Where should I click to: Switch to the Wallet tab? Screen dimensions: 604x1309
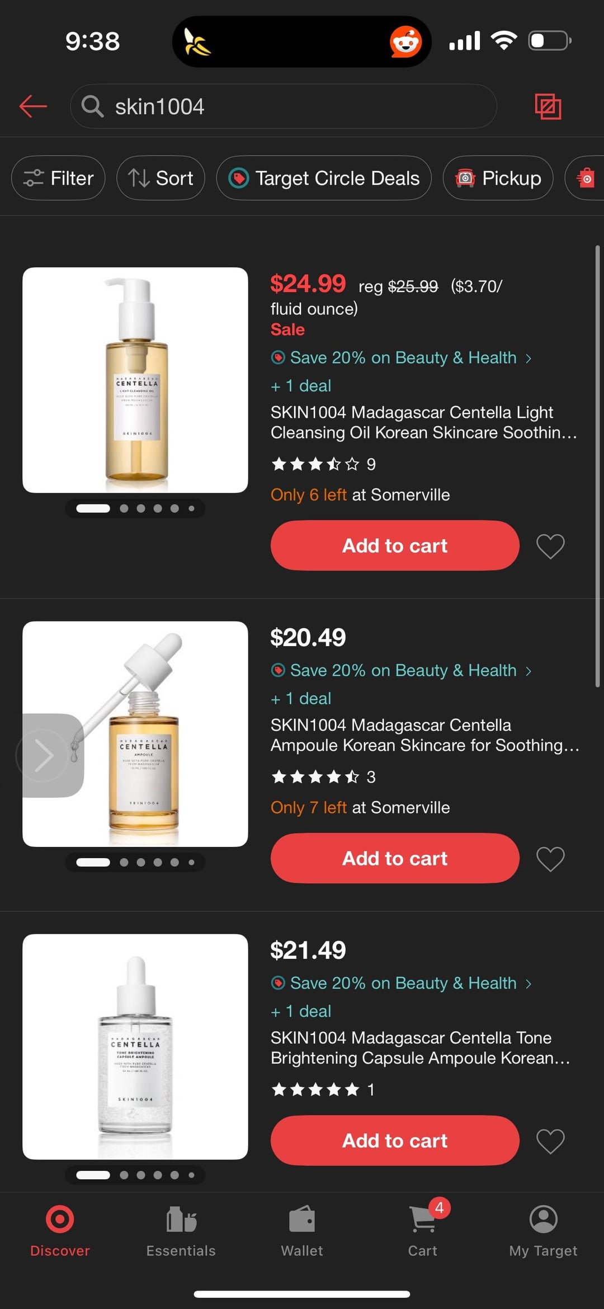pyautogui.click(x=302, y=1228)
